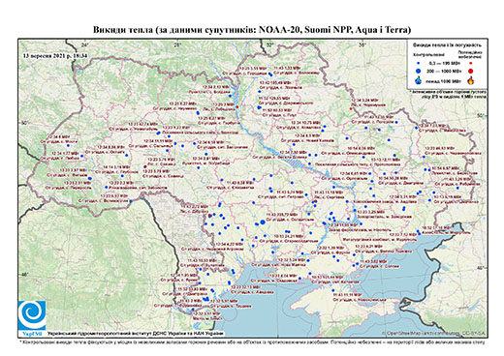Click the small red dot in the legend
The image size is (504, 356).
pyautogui.click(x=471, y=64)
